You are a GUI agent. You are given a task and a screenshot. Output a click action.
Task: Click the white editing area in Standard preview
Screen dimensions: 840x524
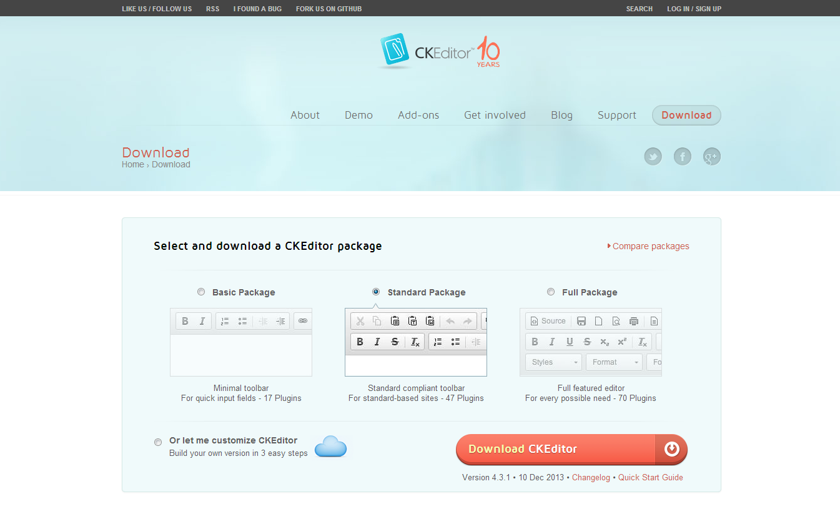[x=416, y=365]
